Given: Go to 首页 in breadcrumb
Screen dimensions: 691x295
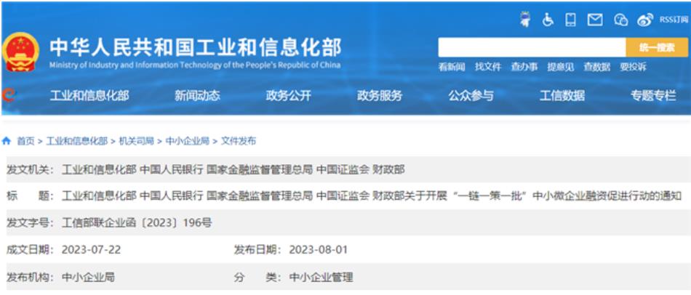Looking at the screenshot, I should pos(25,142).
